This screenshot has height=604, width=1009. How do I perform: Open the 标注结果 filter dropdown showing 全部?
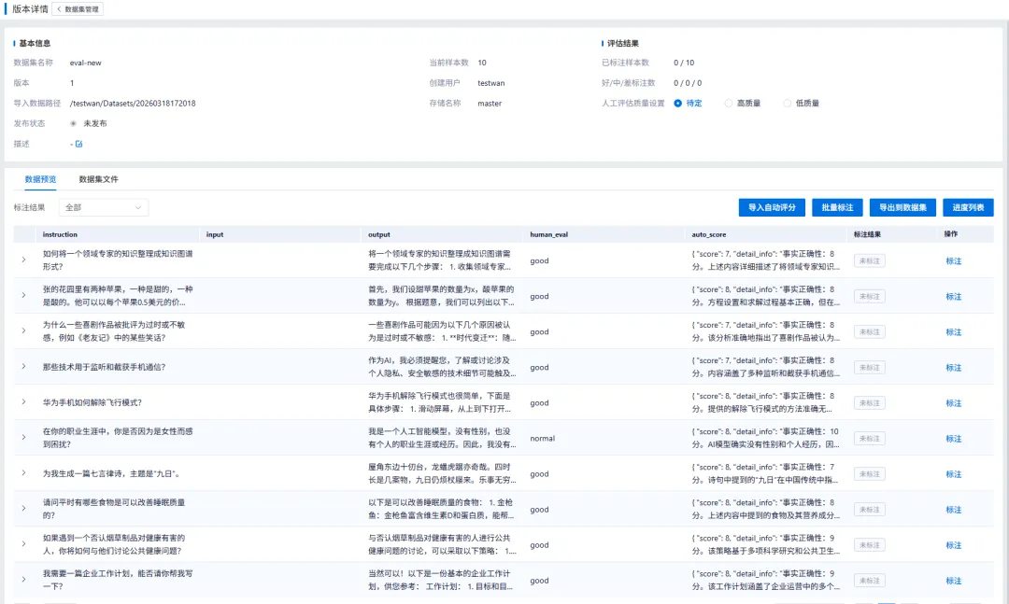pos(104,207)
